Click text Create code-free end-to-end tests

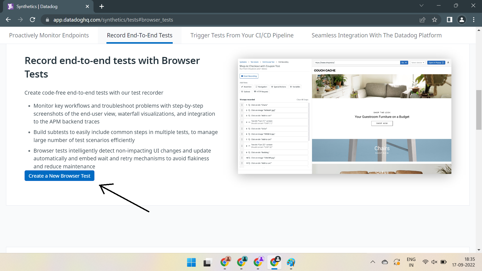point(94,93)
